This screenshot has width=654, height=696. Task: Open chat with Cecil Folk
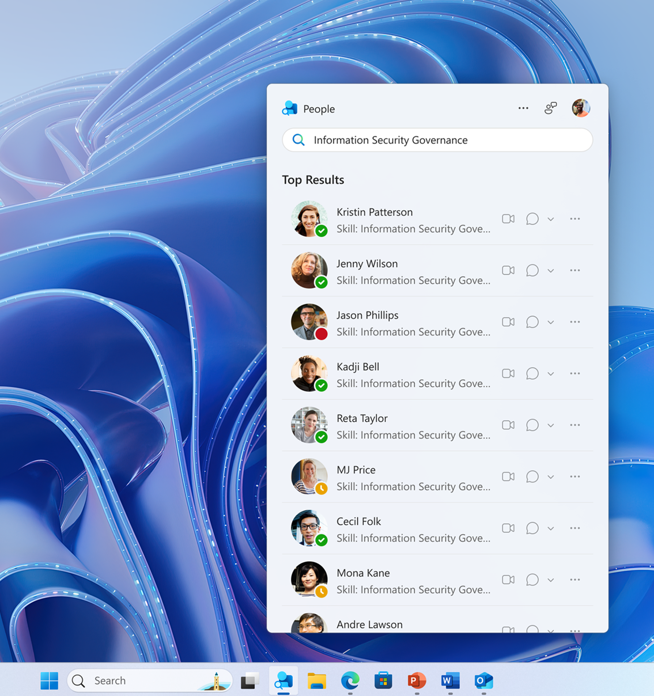[532, 528]
